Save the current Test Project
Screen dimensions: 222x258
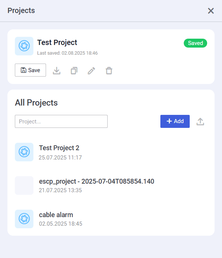[30, 70]
